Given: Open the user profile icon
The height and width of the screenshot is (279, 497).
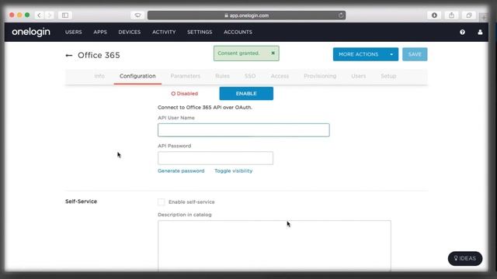Looking at the screenshot, I should click(x=480, y=32).
